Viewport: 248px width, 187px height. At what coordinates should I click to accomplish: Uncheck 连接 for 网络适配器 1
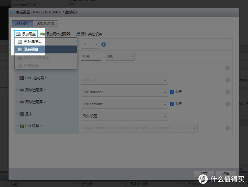pyautogui.click(x=172, y=92)
